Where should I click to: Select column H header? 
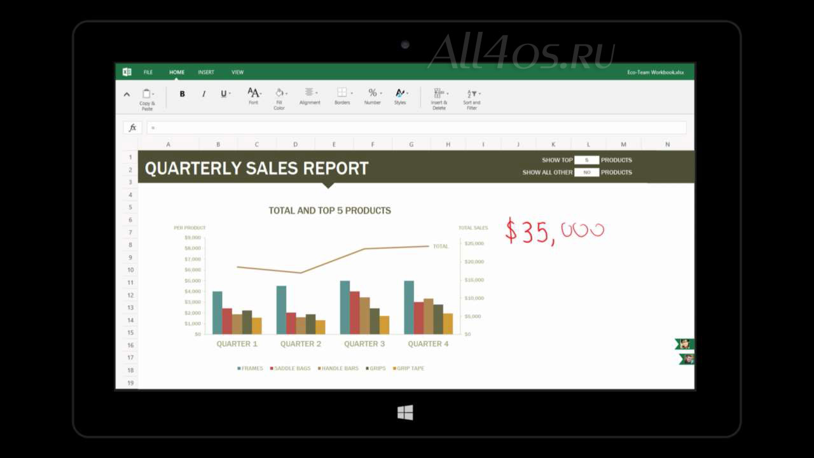448,144
